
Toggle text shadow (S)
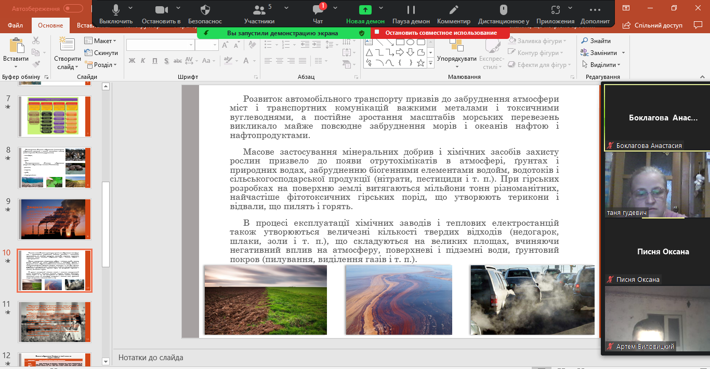tap(167, 61)
